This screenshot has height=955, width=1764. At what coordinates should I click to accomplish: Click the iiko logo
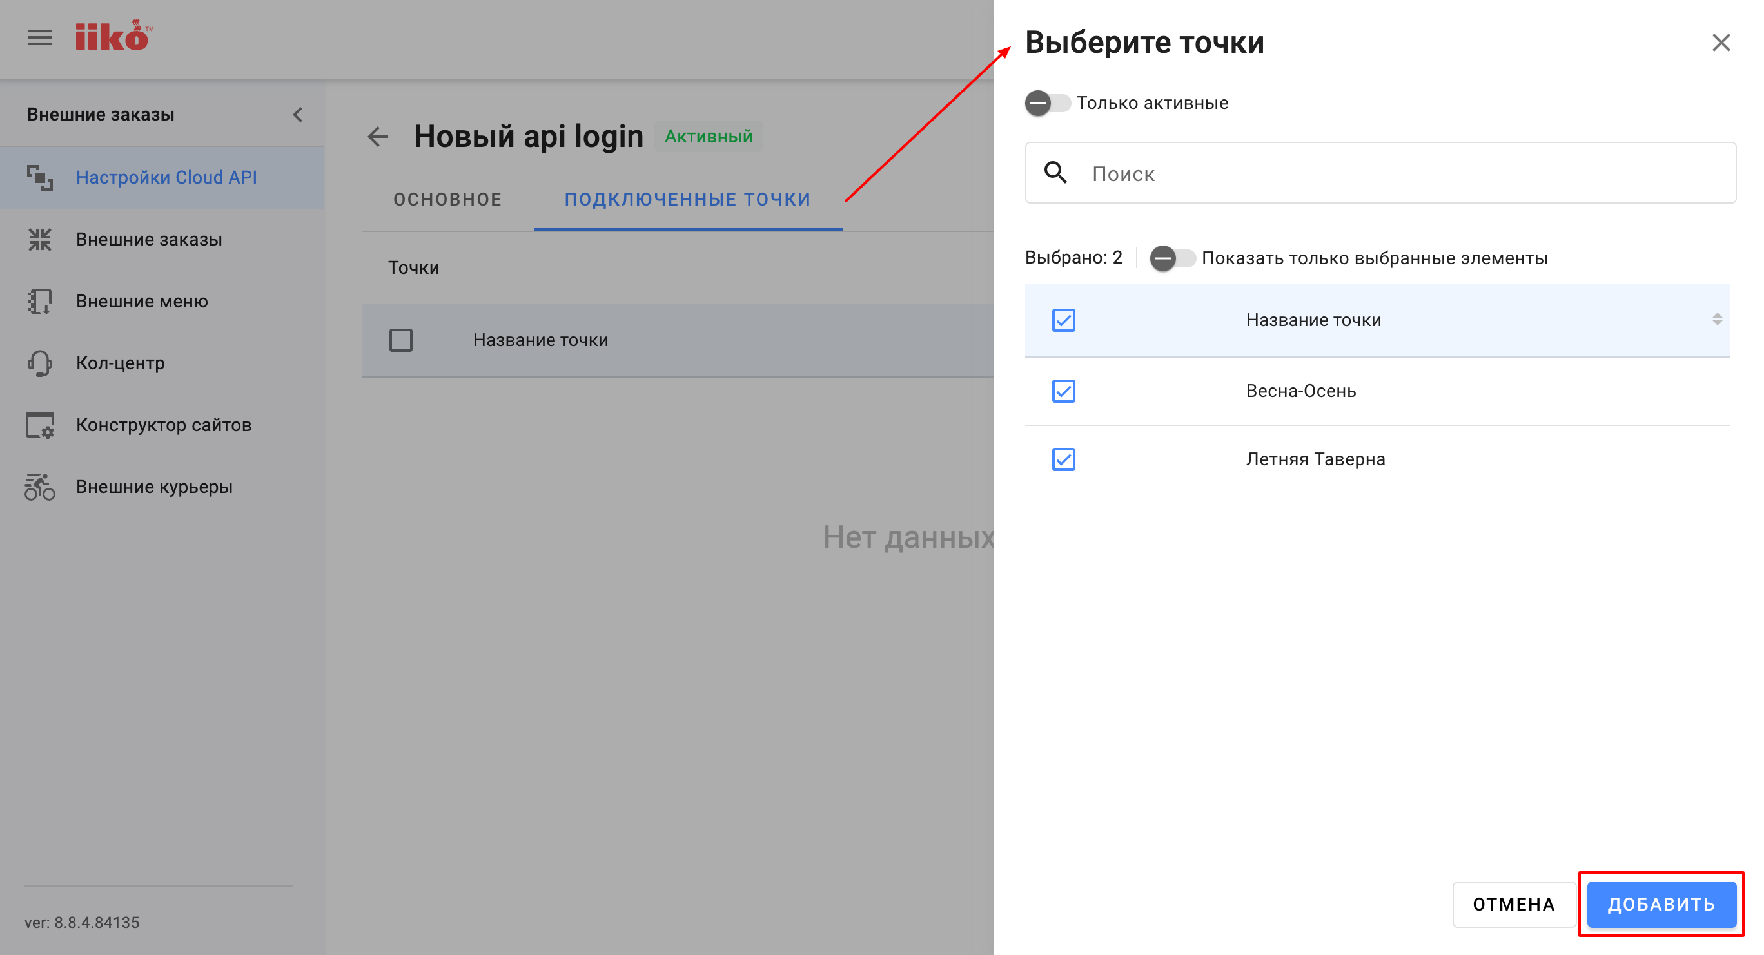pos(113,36)
